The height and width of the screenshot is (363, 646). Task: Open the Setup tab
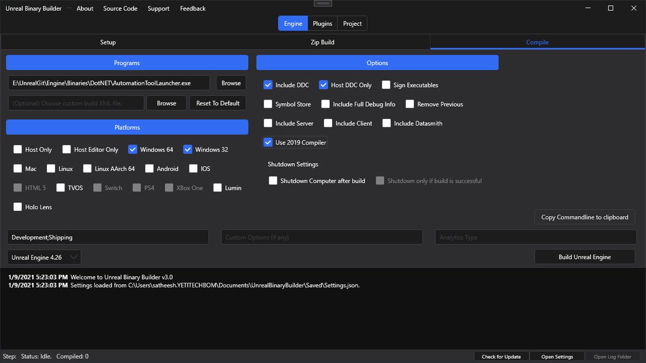pos(108,42)
